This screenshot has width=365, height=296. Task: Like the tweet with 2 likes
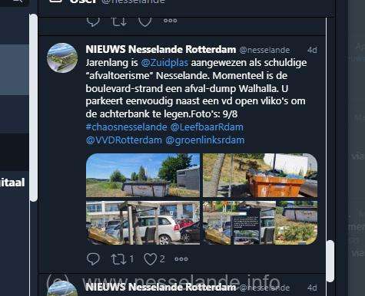pos(150,259)
